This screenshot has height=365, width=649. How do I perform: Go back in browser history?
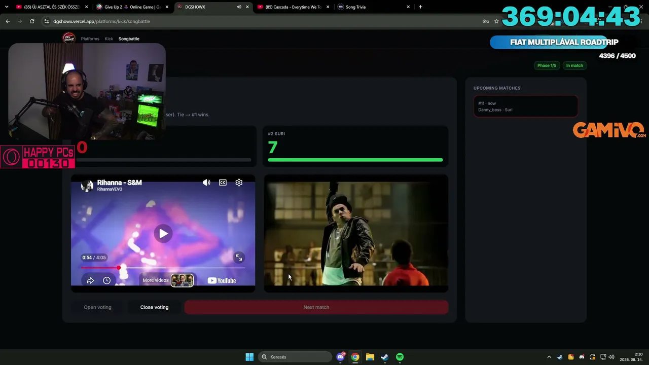pyautogui.click(x=8, y=21)
